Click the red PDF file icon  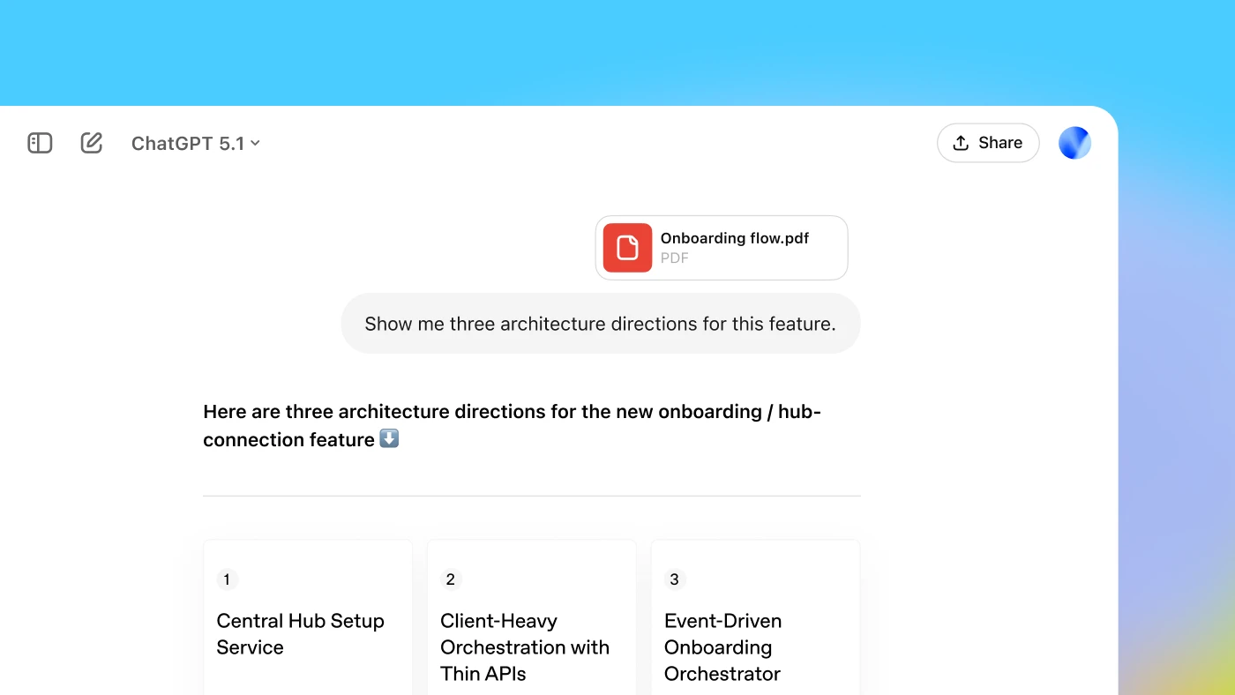pos(626,248)
